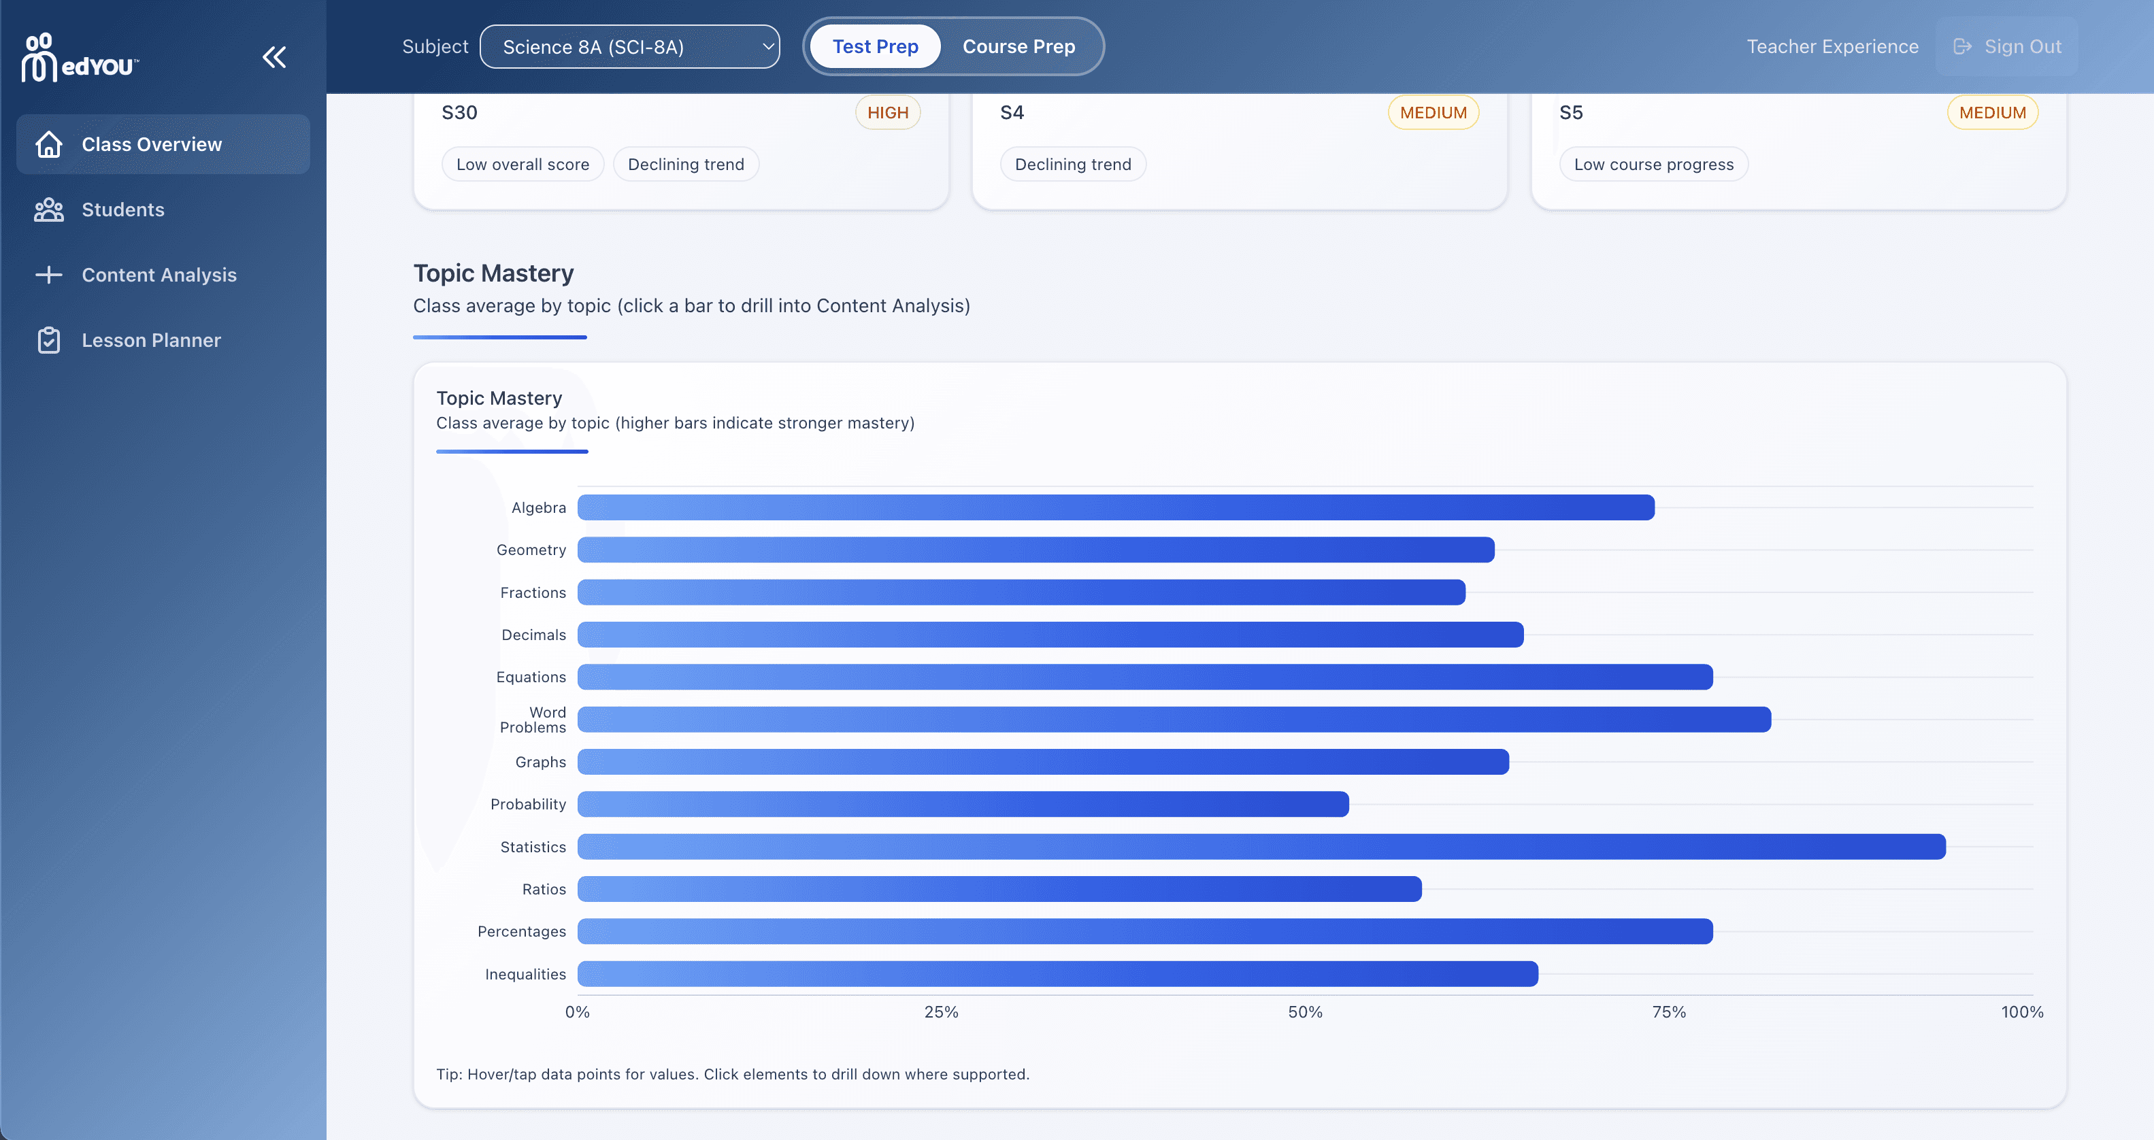Image resolution: width=2154 pixels, height=1140 pixels.
Task: Click the Sign Out arrow icon
Action: 1961,47
